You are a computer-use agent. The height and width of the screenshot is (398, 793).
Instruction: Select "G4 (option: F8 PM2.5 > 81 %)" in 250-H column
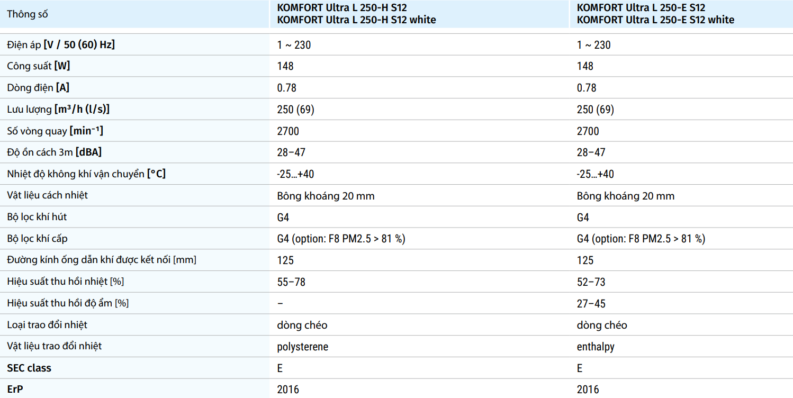tap(341, 239)
